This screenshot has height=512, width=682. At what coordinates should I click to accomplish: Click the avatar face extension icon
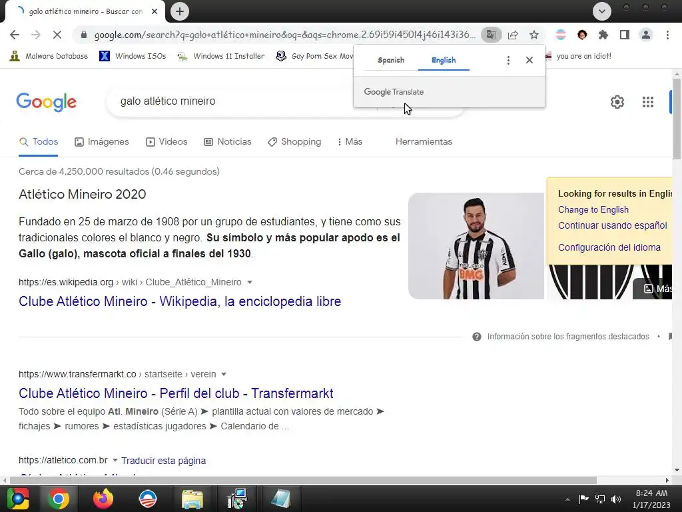pyautogui.click(x=582, y=35)
